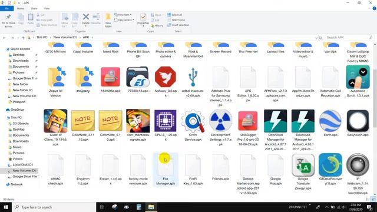
Task: Open the Windows Start menu
Action: pos(6,207)
